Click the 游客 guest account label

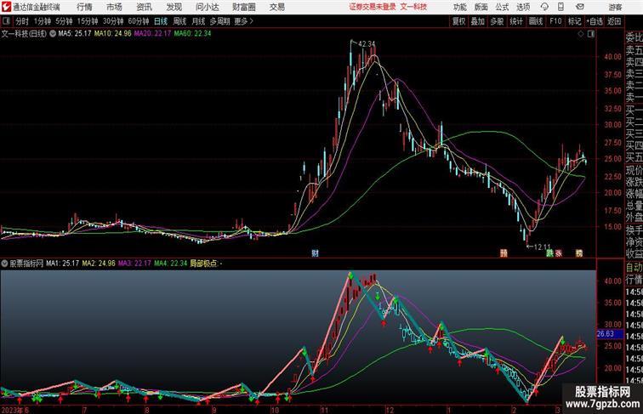tap(615, 7)
